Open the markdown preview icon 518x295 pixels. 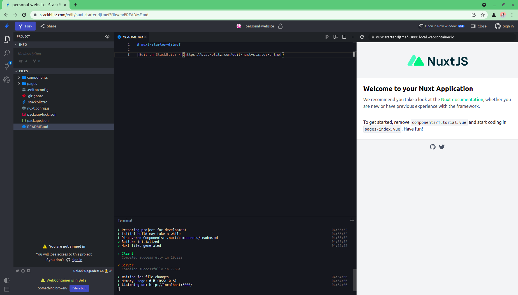(335, 37)
